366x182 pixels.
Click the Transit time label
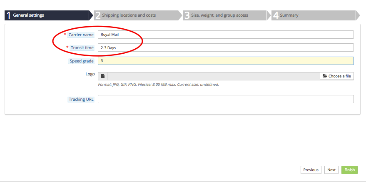[82, 47]
